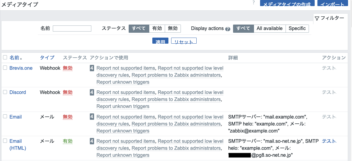The height and width of the screenshot is (161, 352).
Task: Focus the 名前 filter input field
Action: tap(72, 29)
